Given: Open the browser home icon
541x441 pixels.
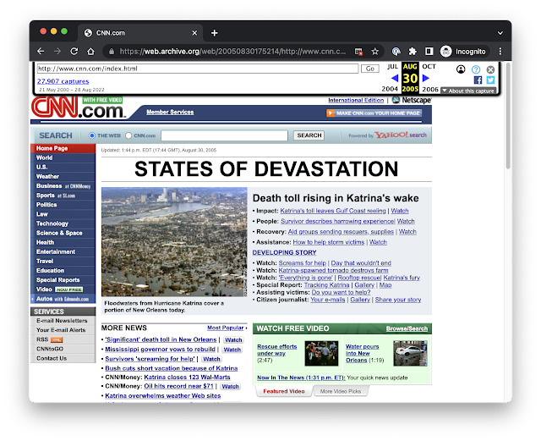Looking at the screenshot, I should pos(90,52).
